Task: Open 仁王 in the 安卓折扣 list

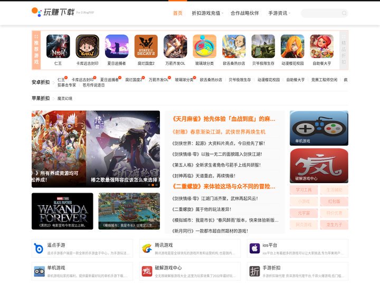Action: pyautogui.click(x=61, y=80)
